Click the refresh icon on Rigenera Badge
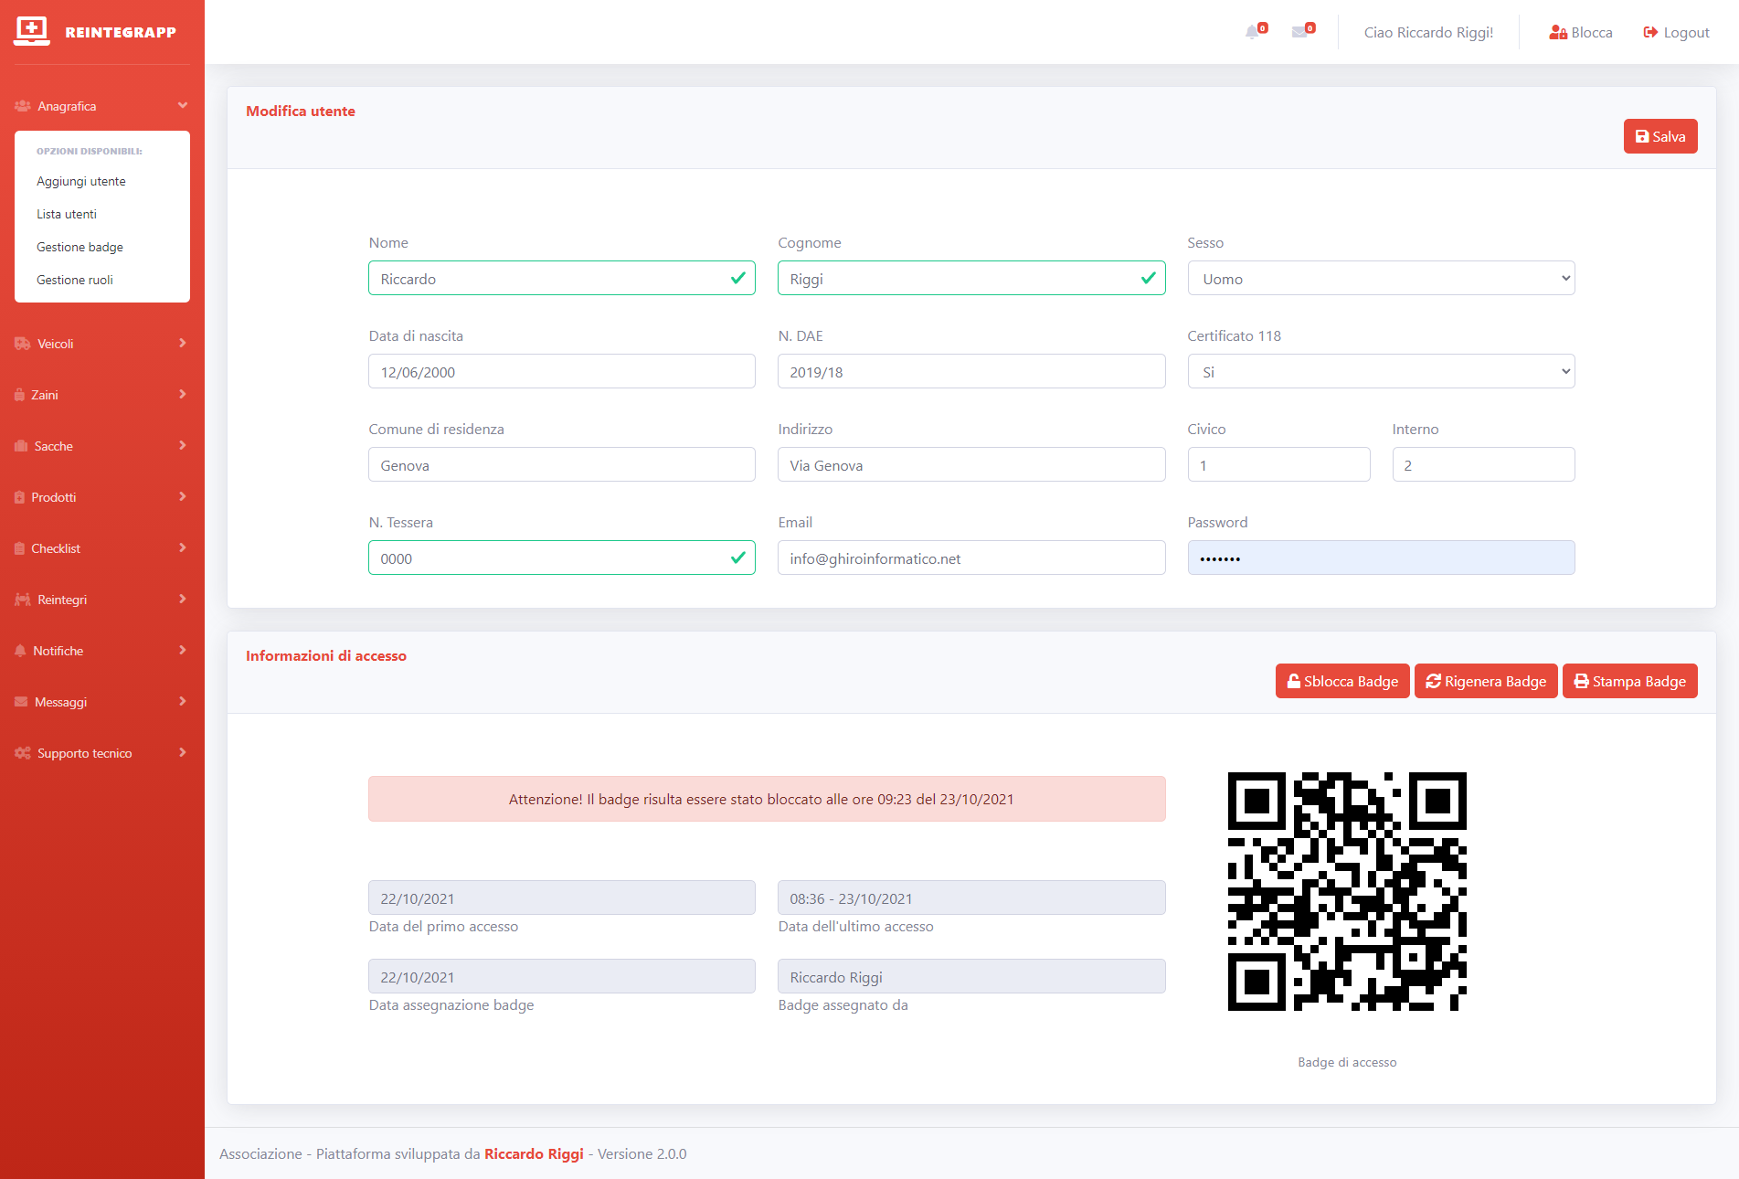 click(1434, 681)
